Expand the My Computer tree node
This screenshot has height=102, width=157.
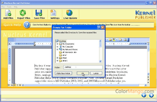57,47
